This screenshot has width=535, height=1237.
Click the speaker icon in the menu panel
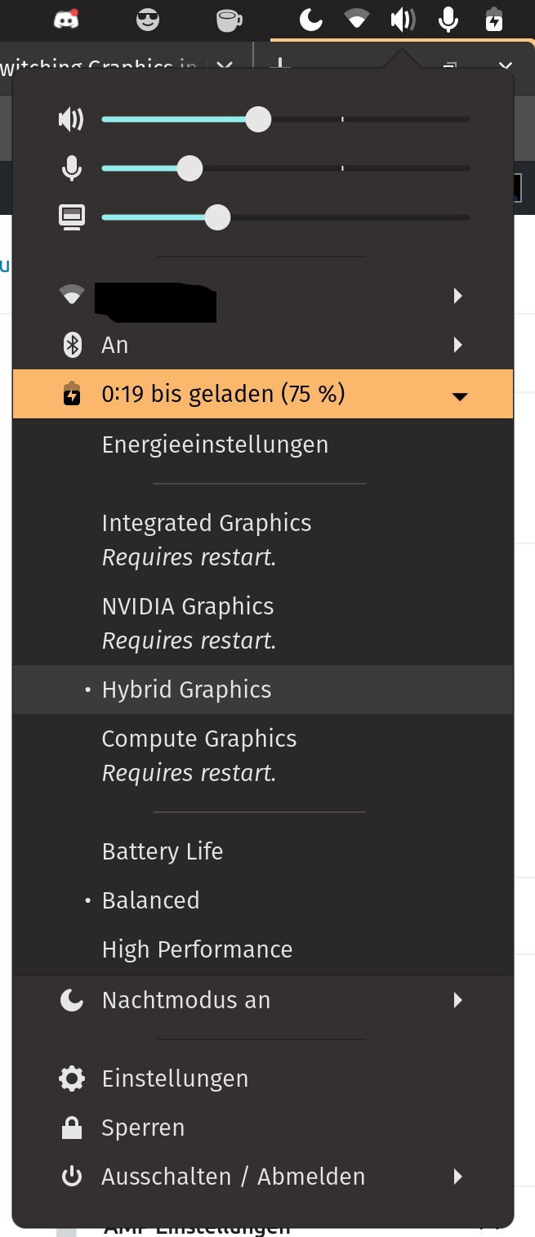click(72, 119)
